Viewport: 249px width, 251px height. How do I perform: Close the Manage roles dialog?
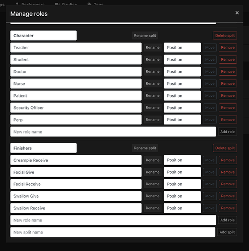pos(237,13)
